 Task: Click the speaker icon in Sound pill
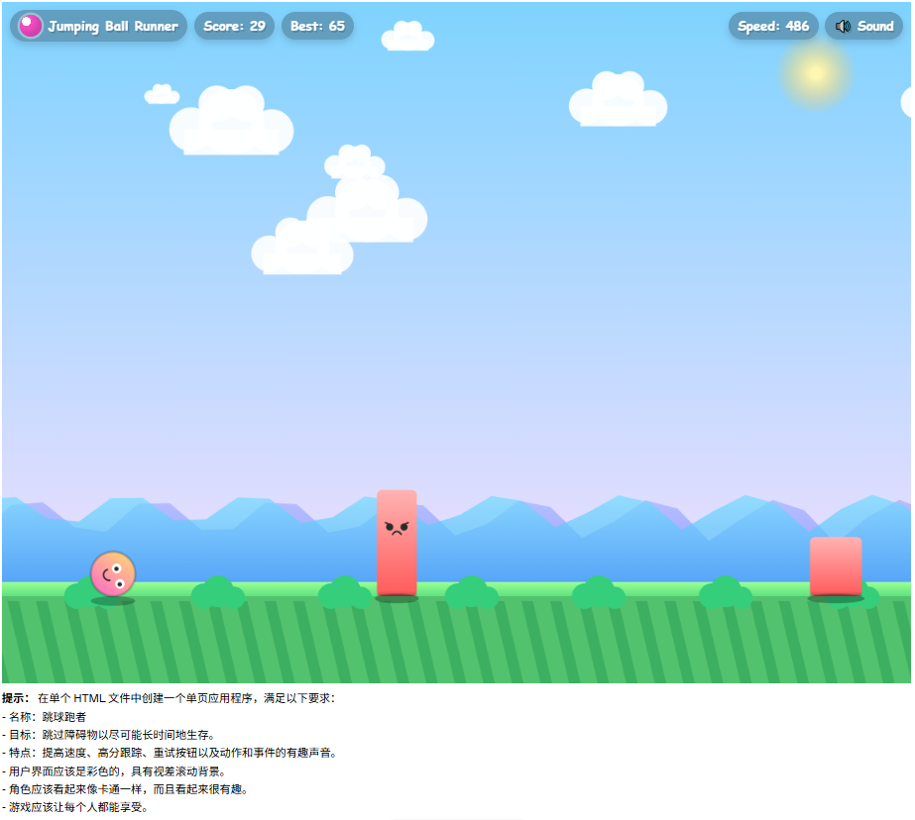click(x=843, y=26)
